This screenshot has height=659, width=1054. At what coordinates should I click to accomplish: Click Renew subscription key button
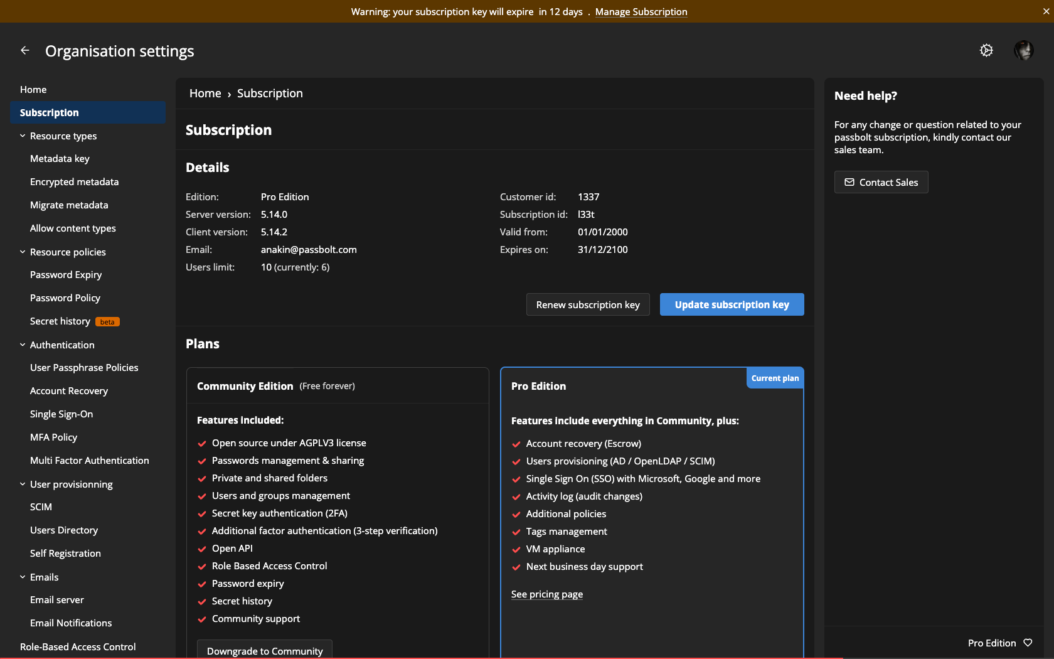click(x=588, y=304)
